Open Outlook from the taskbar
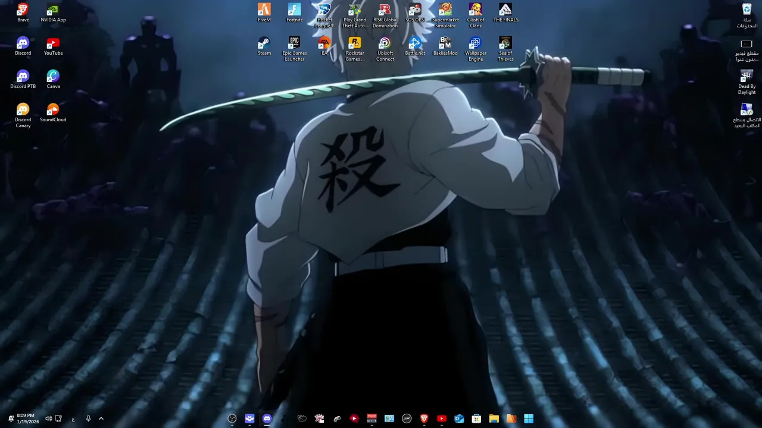762x428 pixels. click(x=459, y=419)
